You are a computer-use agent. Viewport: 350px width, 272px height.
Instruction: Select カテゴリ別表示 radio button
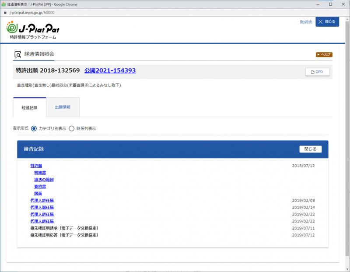coord(34,128)
